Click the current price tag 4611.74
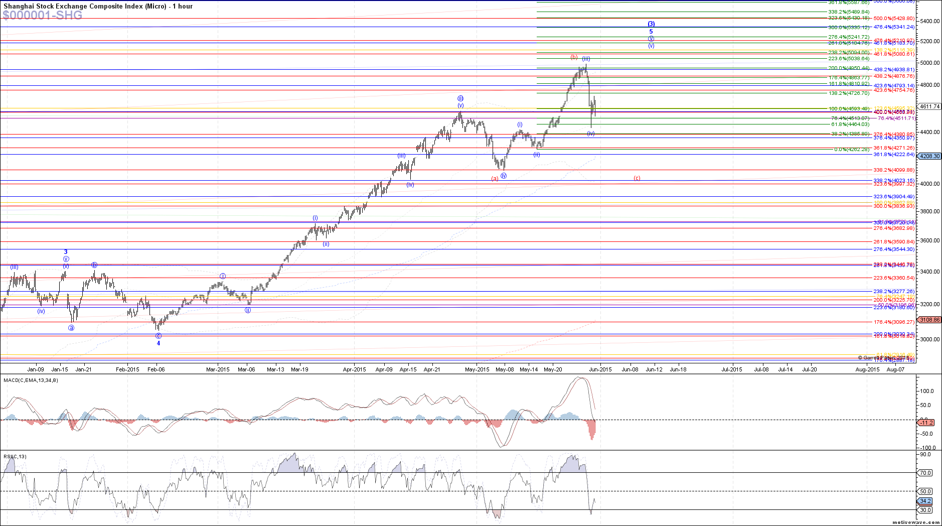Screen dimensions: 942x526 929,106
